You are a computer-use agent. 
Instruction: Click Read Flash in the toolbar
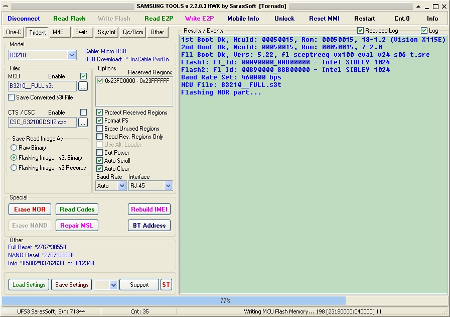coord(69,19)
